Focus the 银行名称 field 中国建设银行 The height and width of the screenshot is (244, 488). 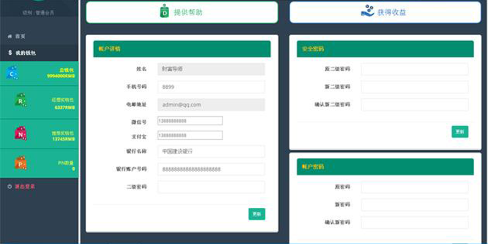(x=211, y=151)
